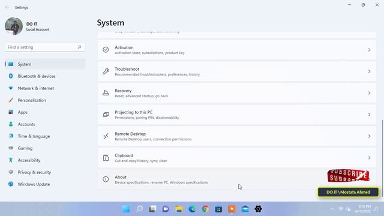384x216 pixels.
Task: Click the Bluetooth & devices icon
Action: (11, 76)
